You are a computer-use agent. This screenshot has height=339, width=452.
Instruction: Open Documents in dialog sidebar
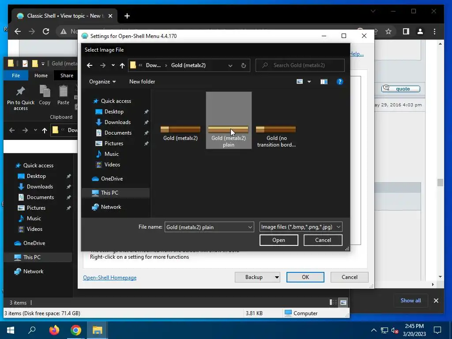click(117, 133)
